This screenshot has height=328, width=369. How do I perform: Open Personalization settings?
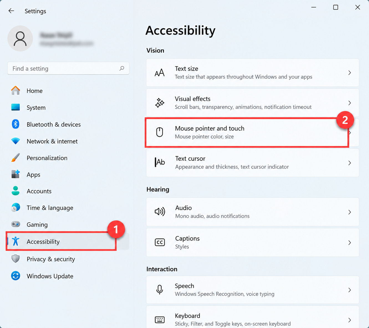(x=68, y=157)
